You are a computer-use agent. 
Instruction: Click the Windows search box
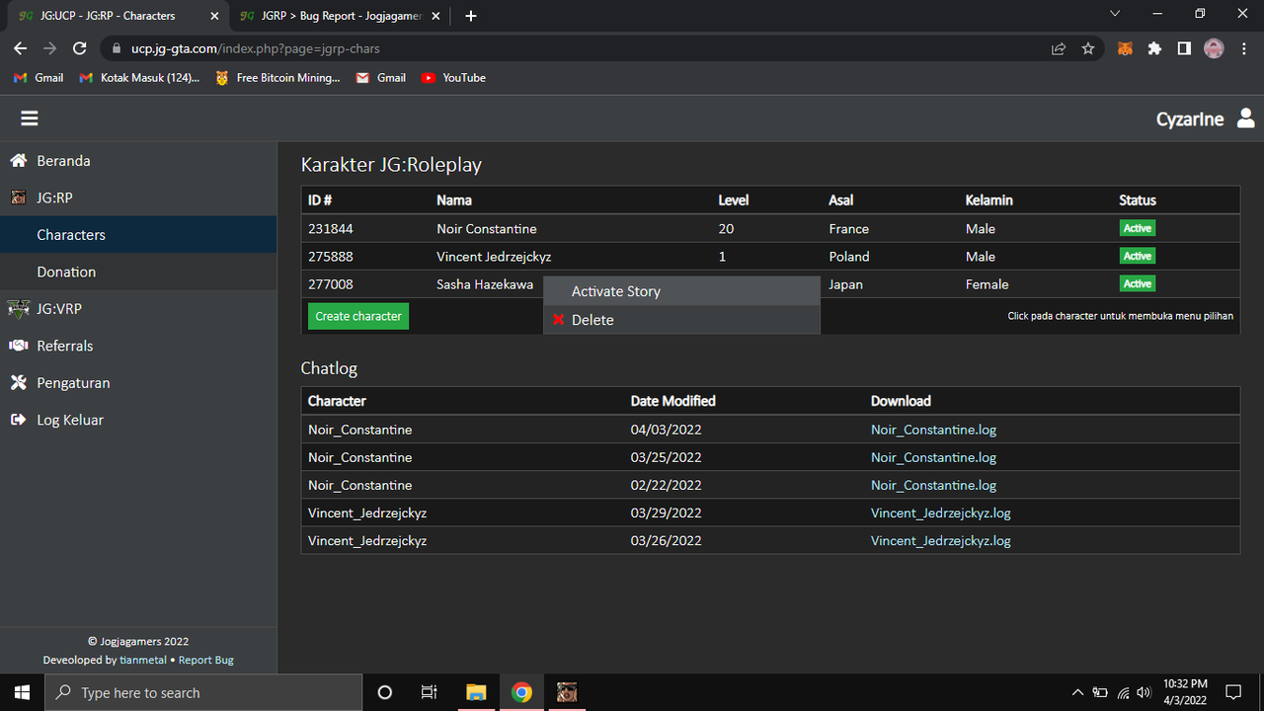click(x=203, y=692)
